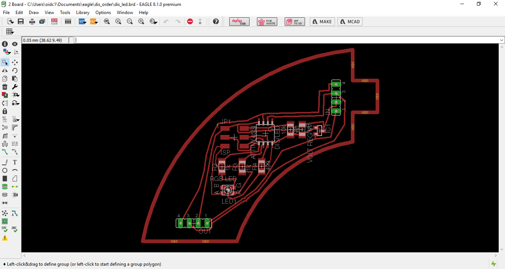Screen dimensions: 505x269
Task: Click the MAKE button
Action: pyautogui.click(x=322, y=21)
